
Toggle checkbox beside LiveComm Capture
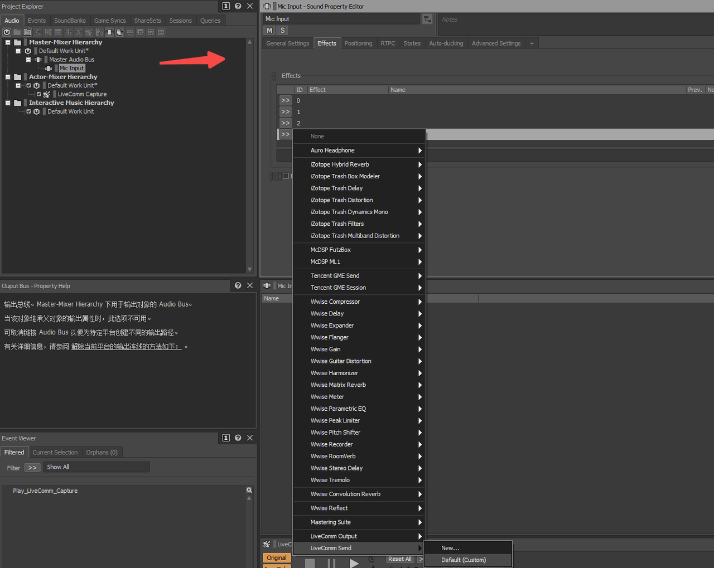pyautogui.click(x=39, y=94)
